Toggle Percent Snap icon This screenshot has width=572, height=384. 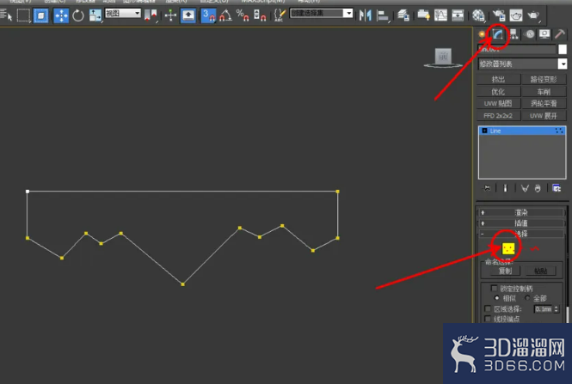tap(243, 15)
